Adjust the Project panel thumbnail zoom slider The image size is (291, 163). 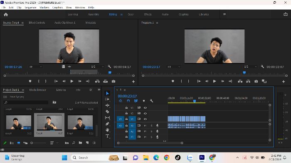tap(39, 143)
